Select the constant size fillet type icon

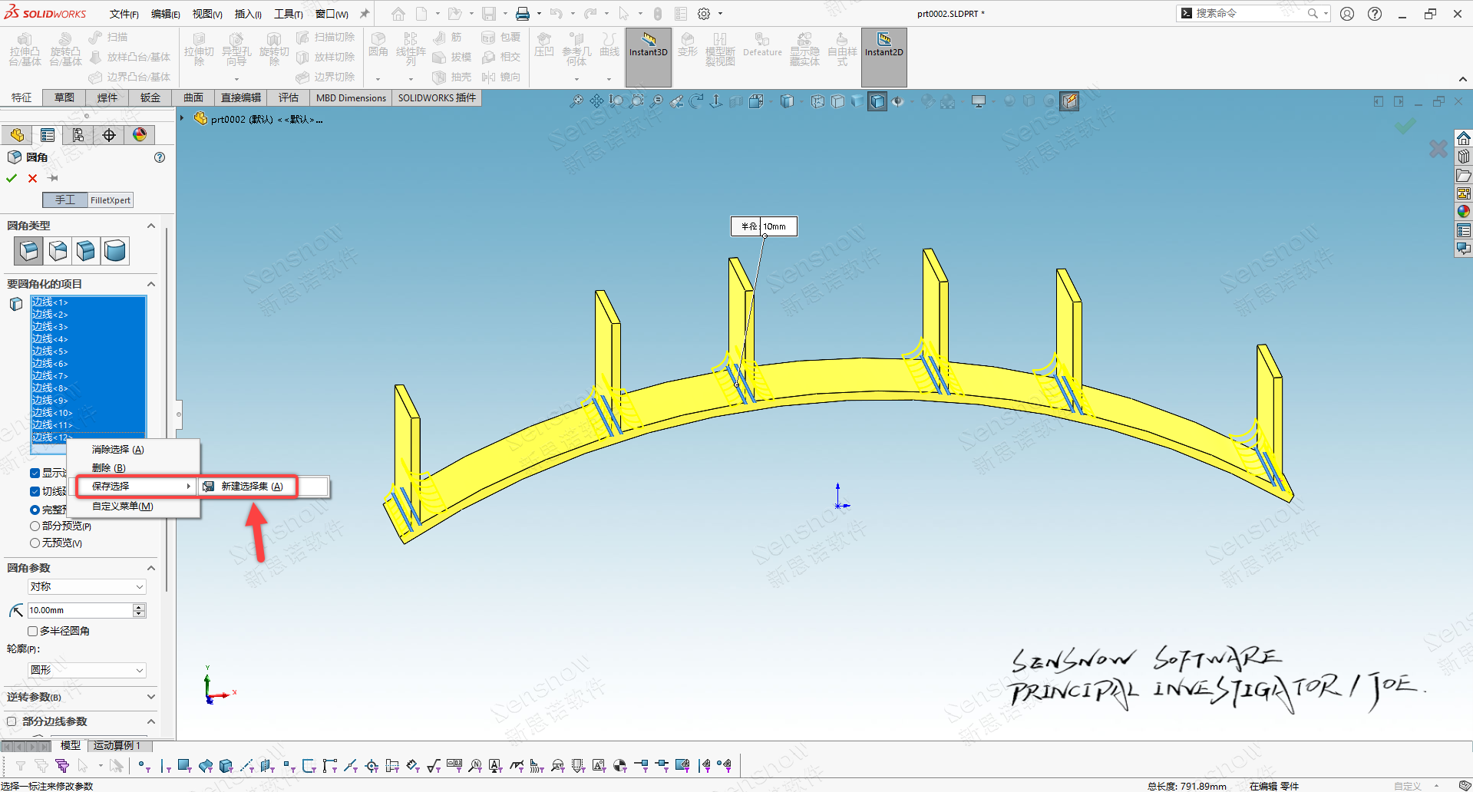click(x=29, y=251)
